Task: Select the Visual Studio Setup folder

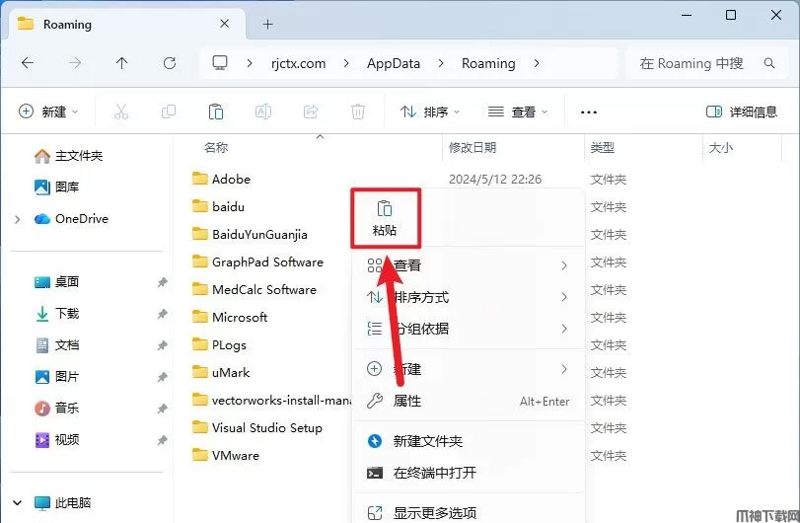Action: point(257,427)
